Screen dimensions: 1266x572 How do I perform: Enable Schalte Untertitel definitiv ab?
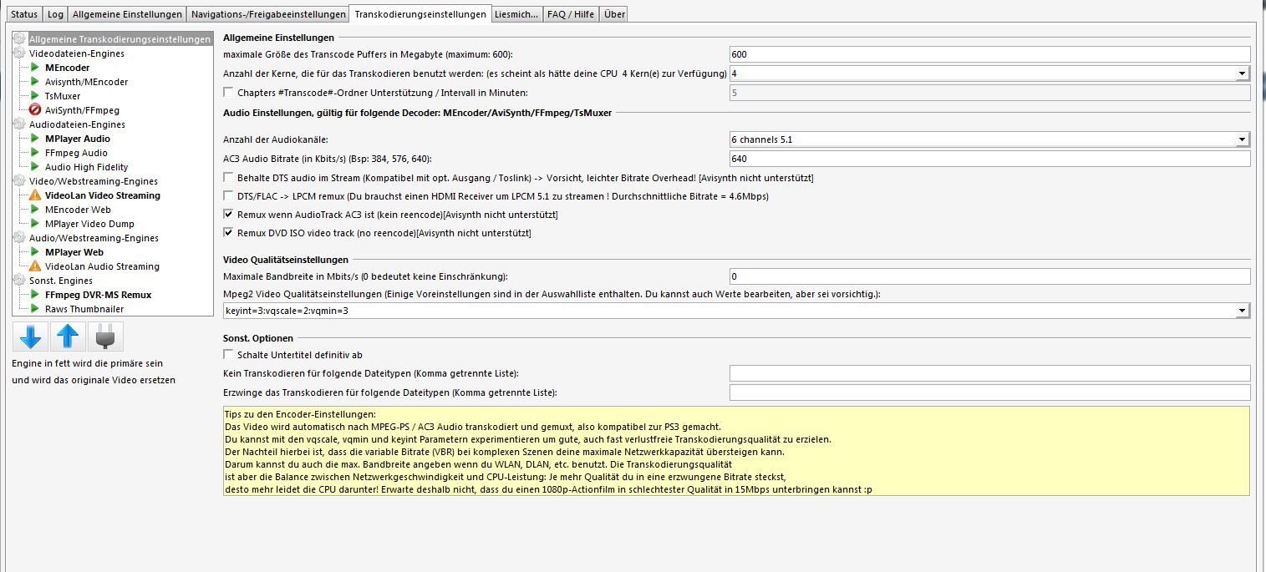(229, 355)
